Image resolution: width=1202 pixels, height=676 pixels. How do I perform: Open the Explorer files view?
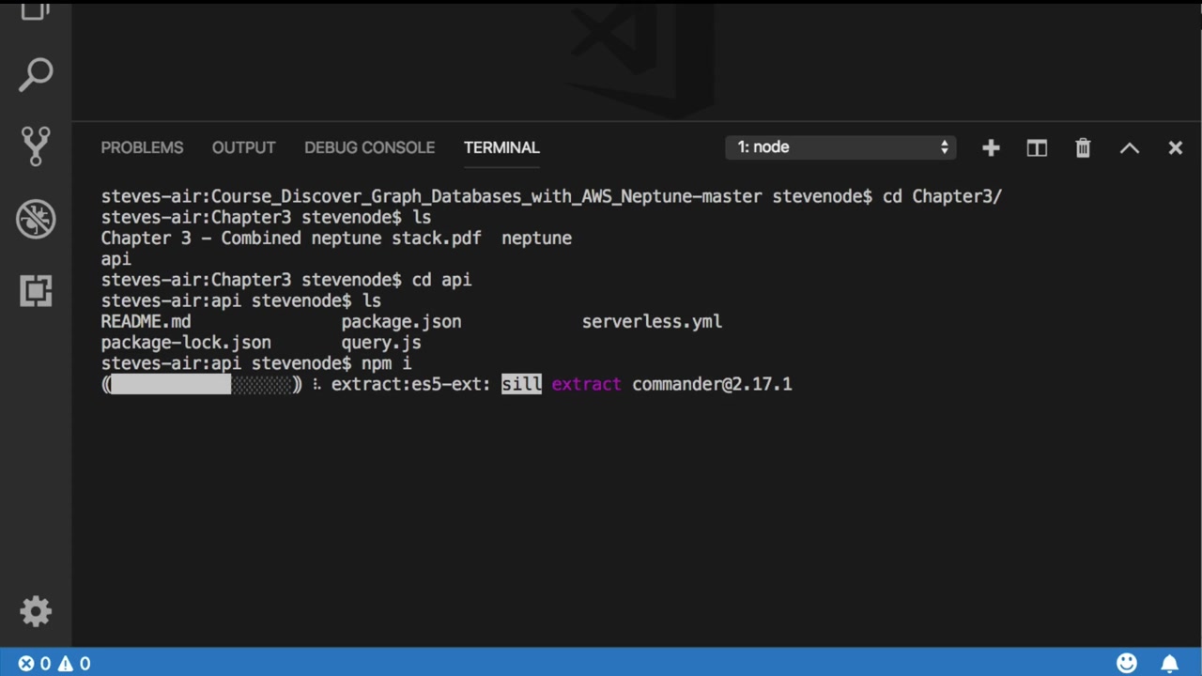pyautogui.click(x=36, y=9)
